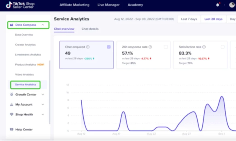The width and height of the screenshot is (236, 141).
Task: Check the 24h response rate checkbox
Action: 165,47
